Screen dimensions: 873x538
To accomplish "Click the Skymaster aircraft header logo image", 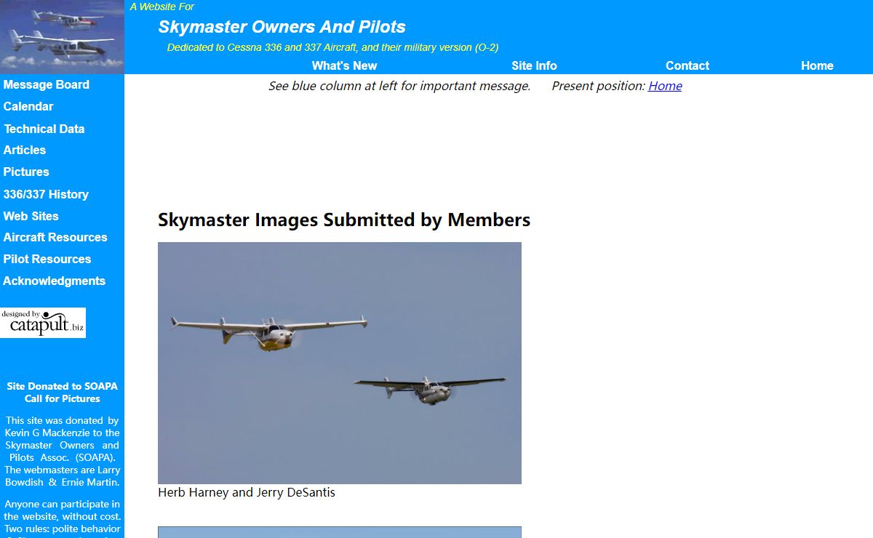I will (62, 36).
